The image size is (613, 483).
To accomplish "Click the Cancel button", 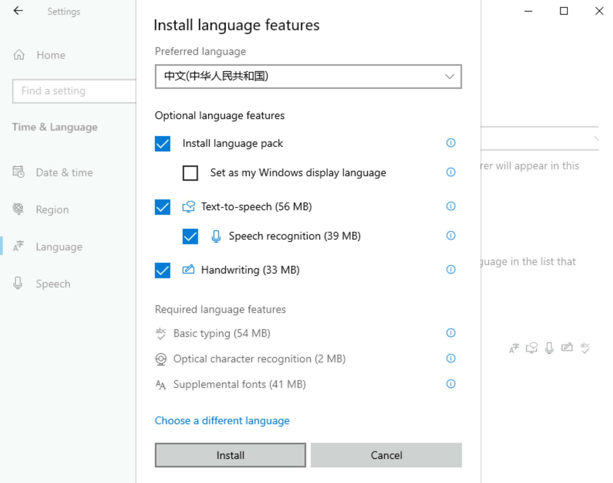I will (386, 455).
